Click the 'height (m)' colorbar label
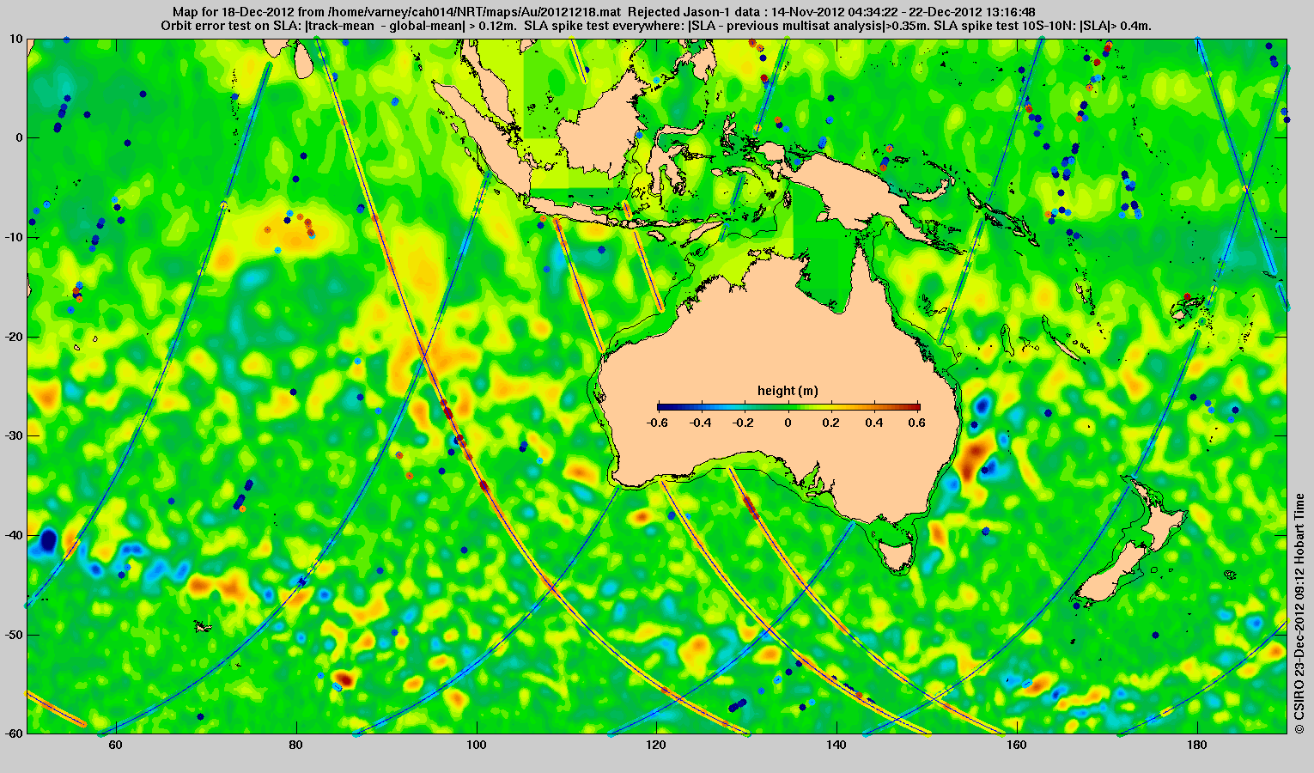The height and width of the screenshot is (773, 1314). point(788,391)
